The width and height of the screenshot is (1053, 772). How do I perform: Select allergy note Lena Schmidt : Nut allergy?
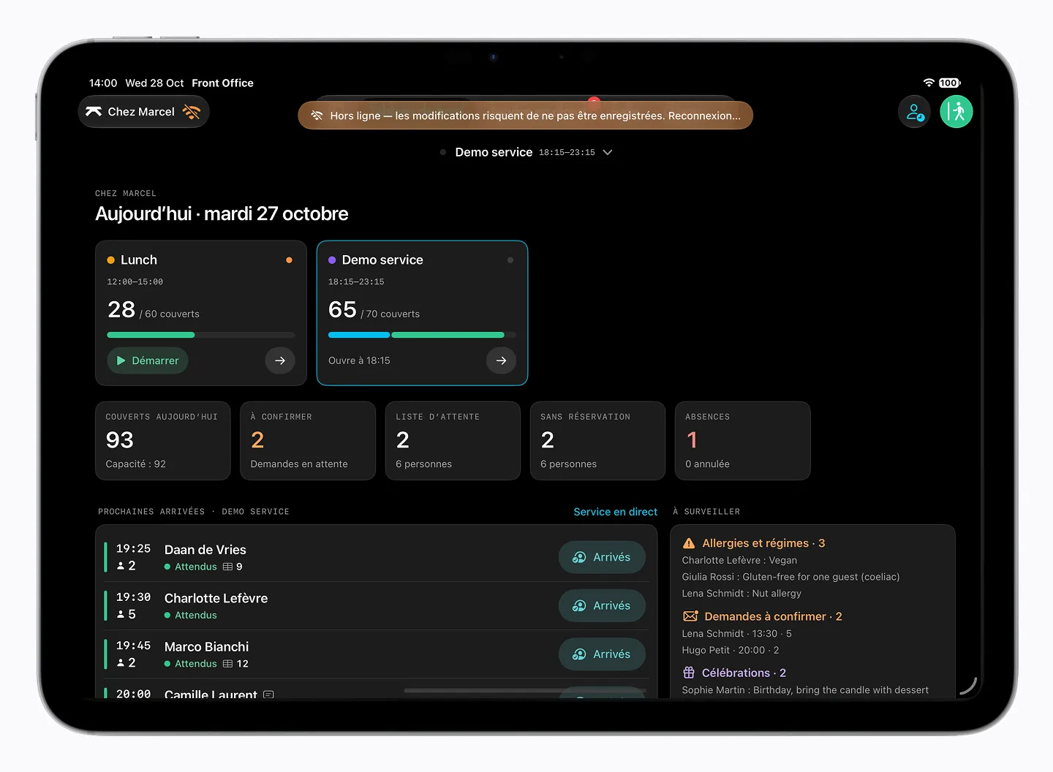[741, 594]
